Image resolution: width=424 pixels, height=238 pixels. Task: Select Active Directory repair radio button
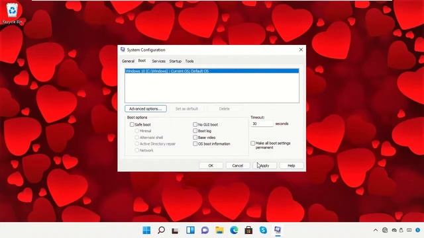[137, 144]
